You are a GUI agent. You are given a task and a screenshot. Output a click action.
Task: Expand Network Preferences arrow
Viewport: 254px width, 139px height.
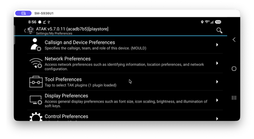point(217,63)
